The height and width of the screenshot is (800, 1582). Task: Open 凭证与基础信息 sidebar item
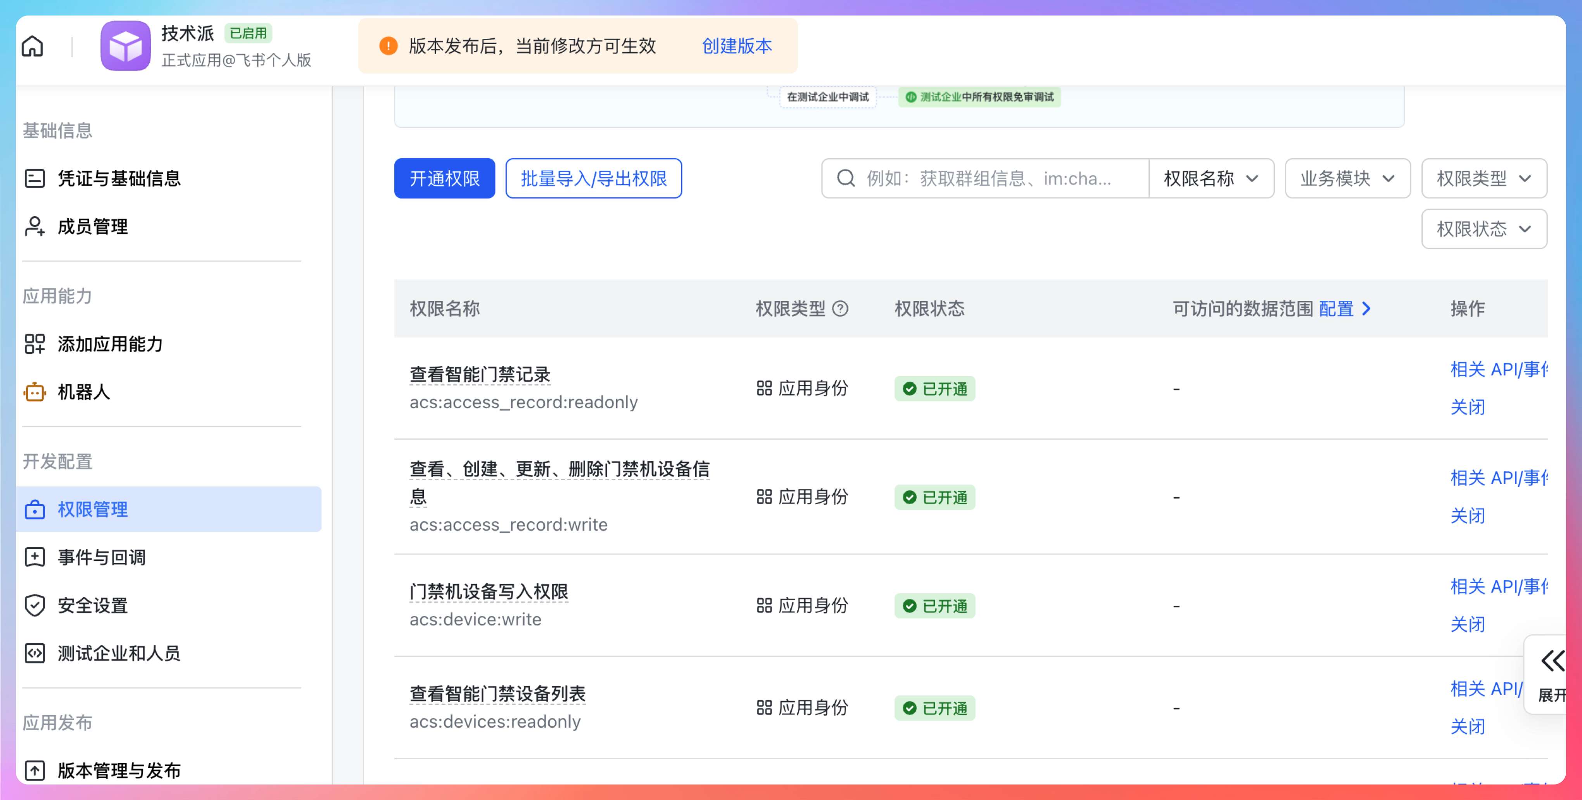[119, 179]
